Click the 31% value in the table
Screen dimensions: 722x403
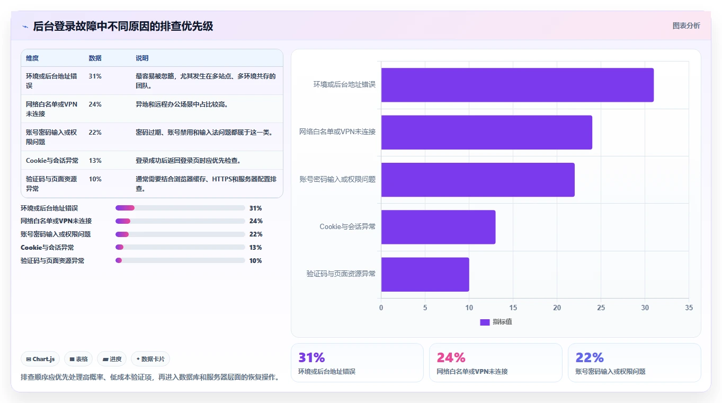95,76
